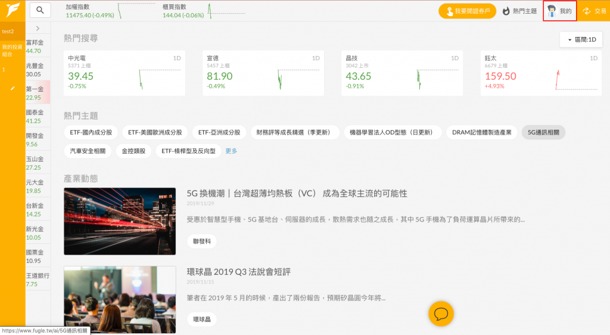This screenshot has width=610, height=335.
Task: Select 金控類股 topic chip
Action: [133, 151]
